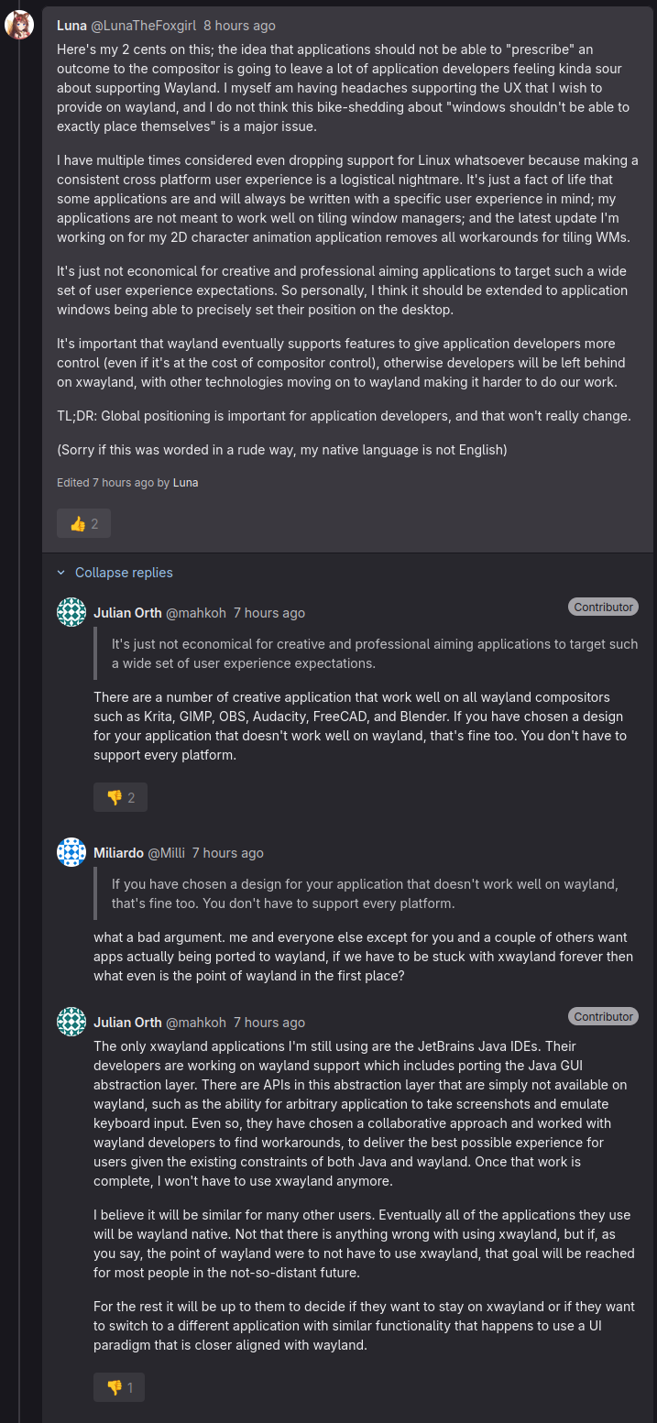Toggle thumbs up reaction on Luna's comment

83,523
